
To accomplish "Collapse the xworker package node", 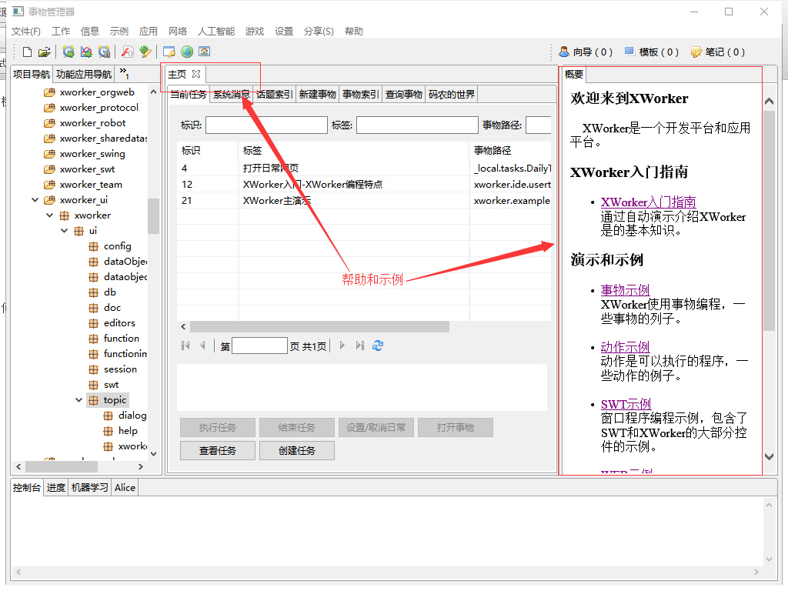I will 50,215.
